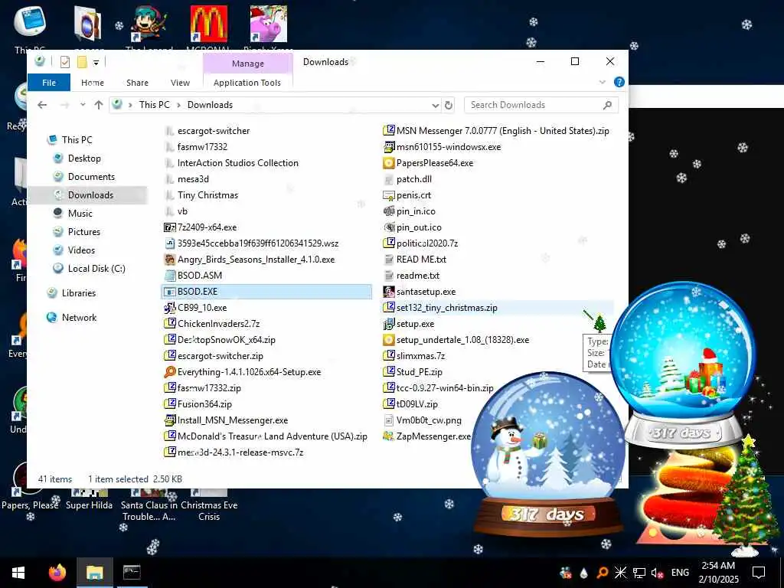This screenshot has width=784, height=588.
Task: Select the Tiny Christmas folder
Action: (x=207, y=195)
